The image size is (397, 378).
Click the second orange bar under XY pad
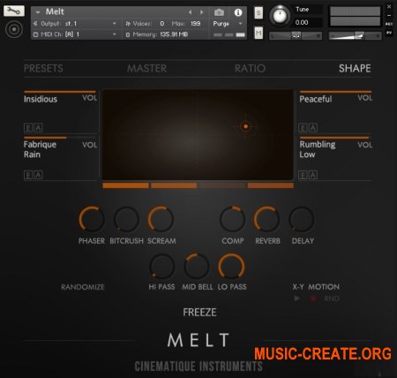coord(174,185)
